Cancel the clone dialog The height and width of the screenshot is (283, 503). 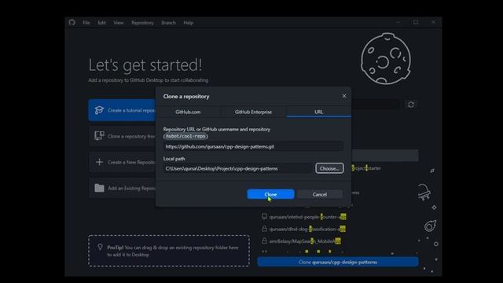320,194
